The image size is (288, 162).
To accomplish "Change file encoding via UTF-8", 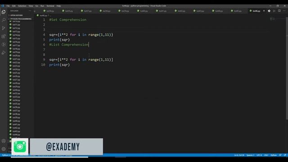I will click(x=259, y=155).
